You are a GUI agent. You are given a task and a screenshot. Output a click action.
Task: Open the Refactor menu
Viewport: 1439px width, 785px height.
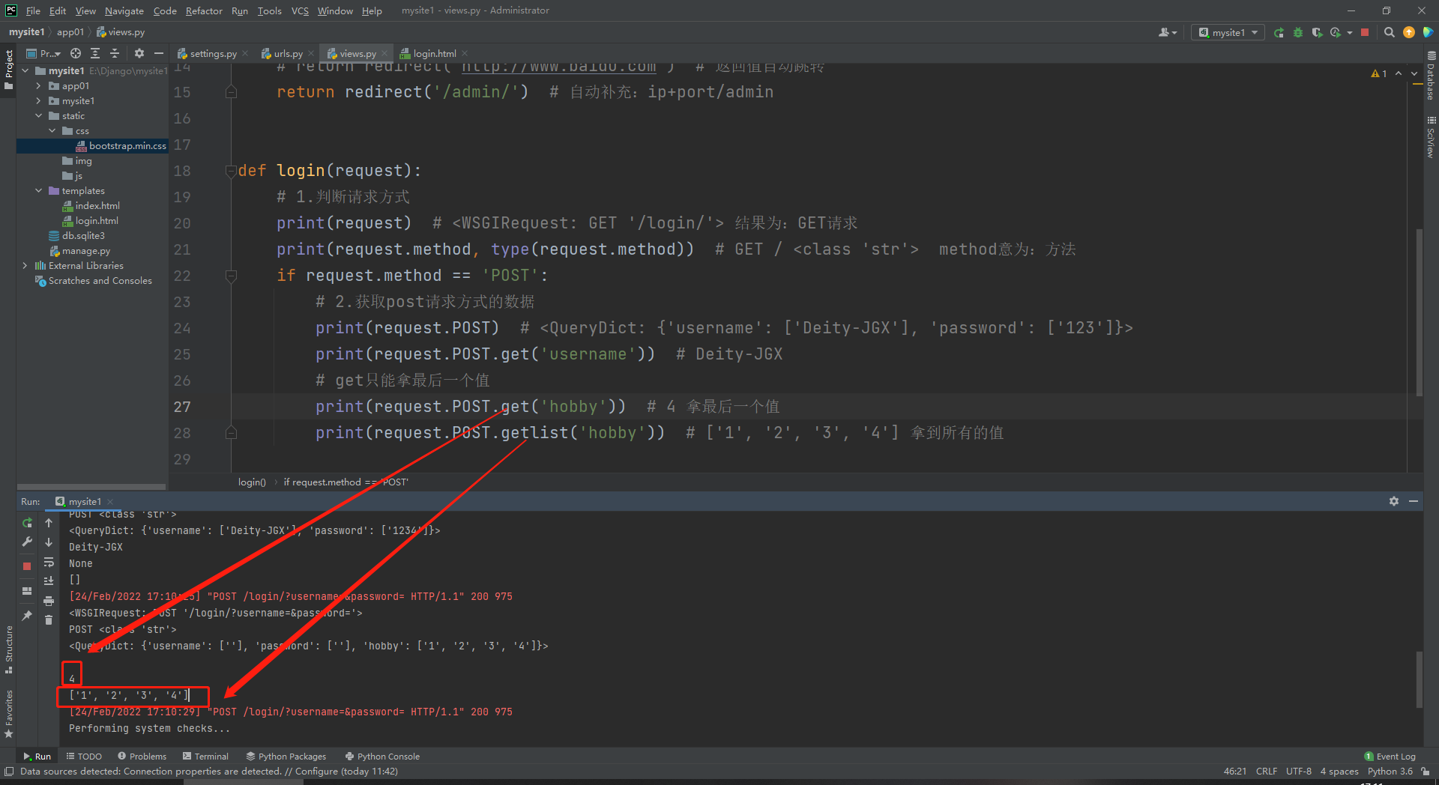point(204,10)
